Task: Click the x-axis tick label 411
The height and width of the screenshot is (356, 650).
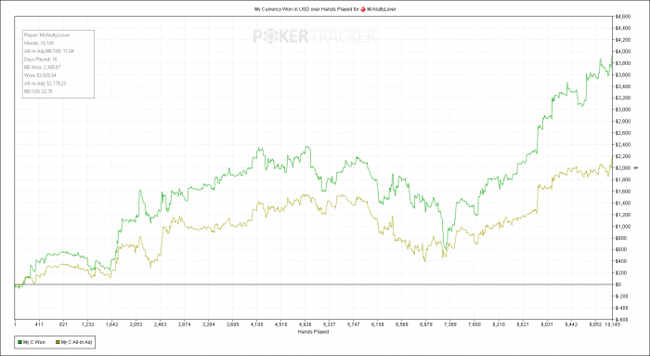Action: 39,324
